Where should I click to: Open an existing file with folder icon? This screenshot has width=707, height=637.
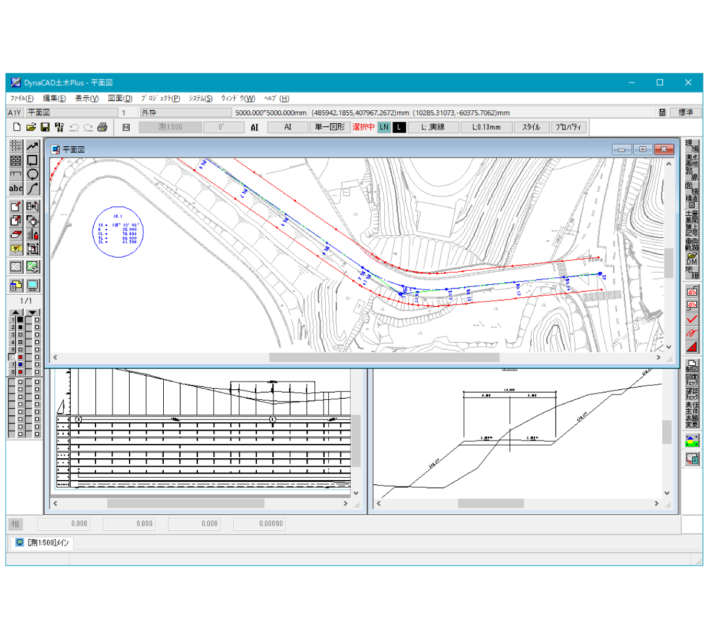(31, 127)
